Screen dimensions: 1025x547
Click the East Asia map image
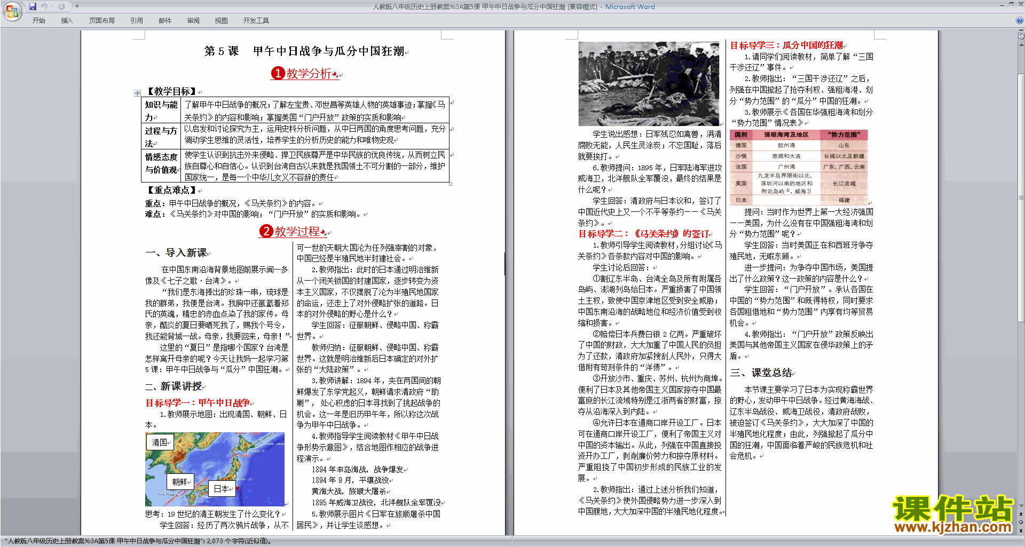pos(215,469)
